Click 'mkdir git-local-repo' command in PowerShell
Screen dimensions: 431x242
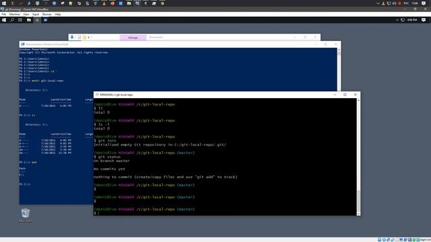coord(48,81)
